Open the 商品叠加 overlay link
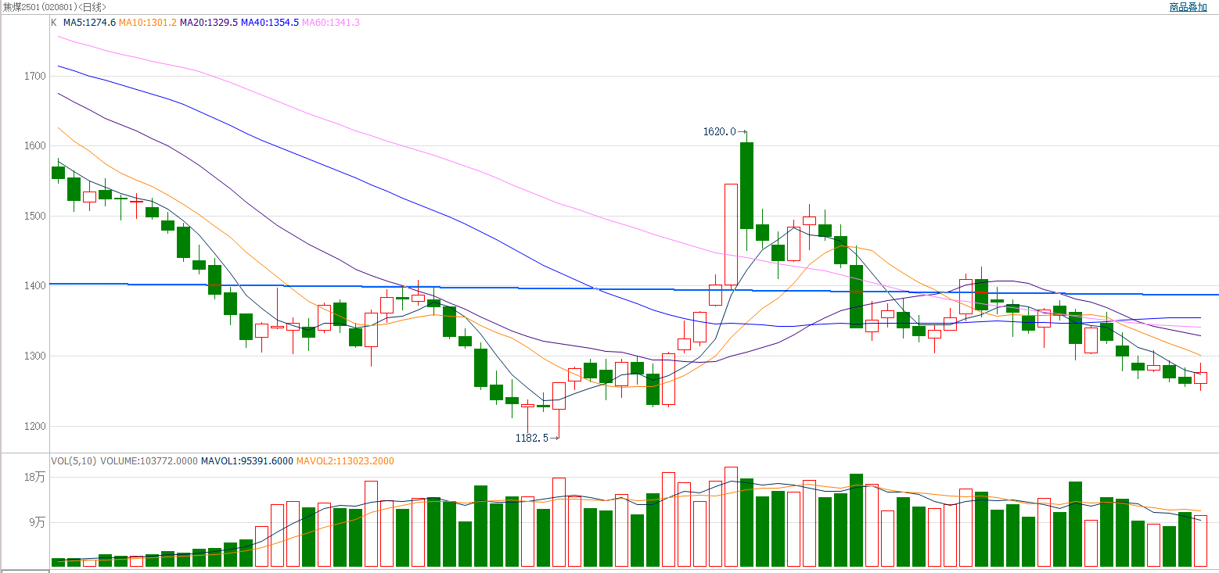This screenshot has width=1219, height=573. pyautogui.click(x=1188, y=7)
